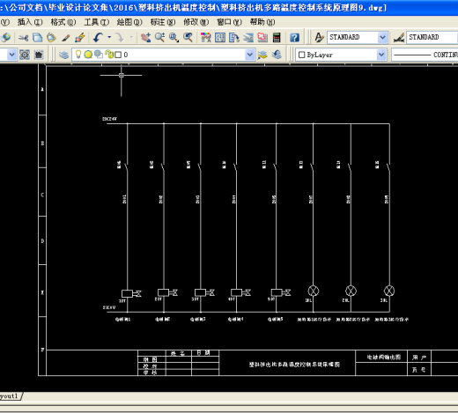Click the Paste clipboard icon
This screenshot has width=458, height=413.
point(51,38)
